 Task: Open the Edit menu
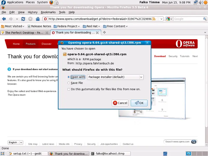click(x=12, y=12)
